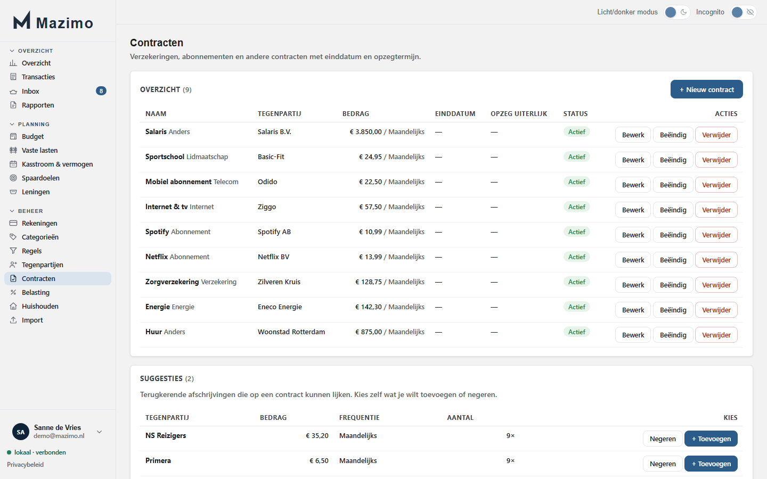Screen dimensions: 767x479
Task: Click the Inbox tray icon
Action: (13, 91)
